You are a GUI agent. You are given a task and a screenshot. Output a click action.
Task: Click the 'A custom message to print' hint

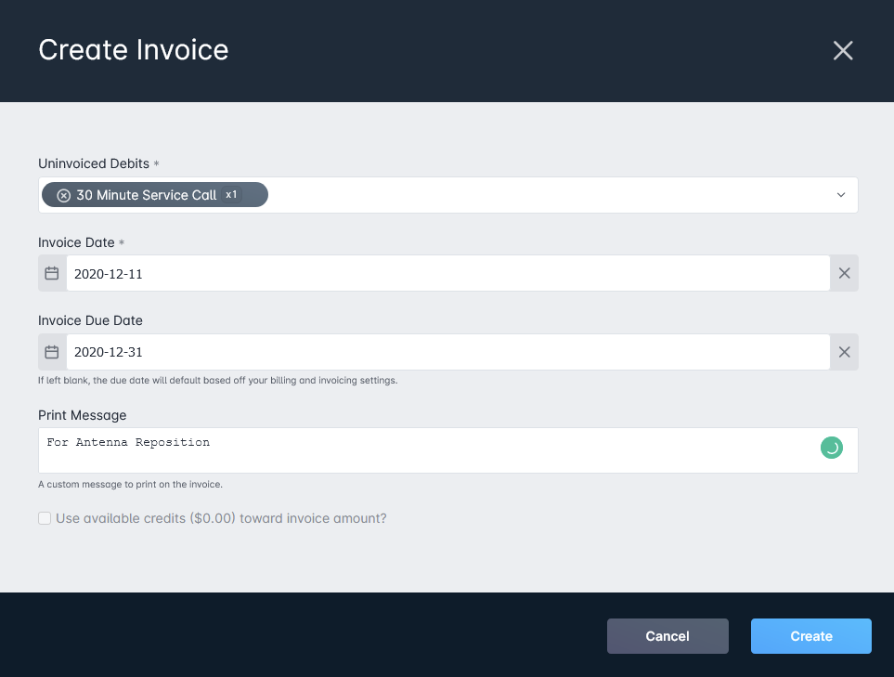point(130,484)
